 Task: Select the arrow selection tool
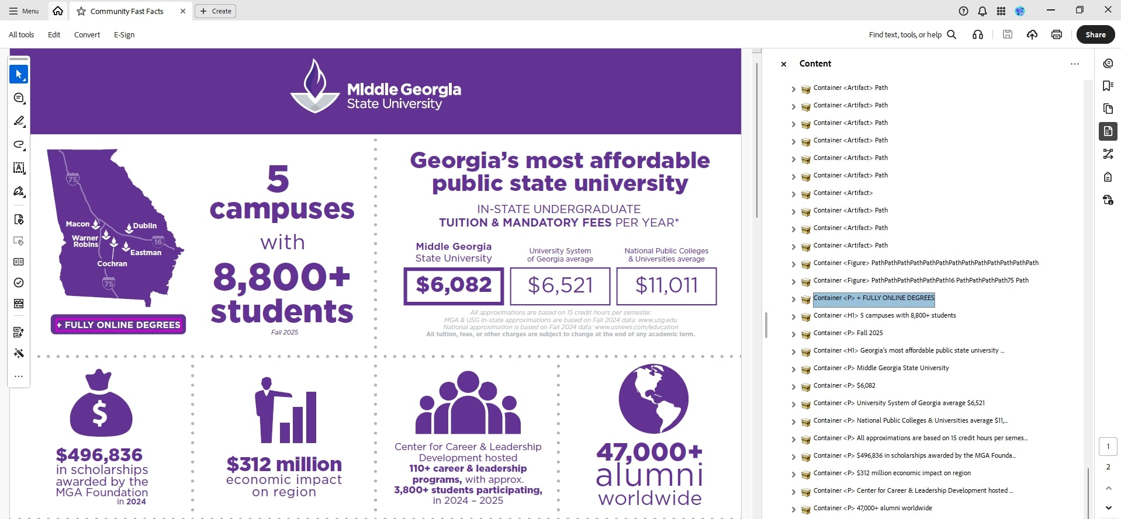click(x=19, y=75)
